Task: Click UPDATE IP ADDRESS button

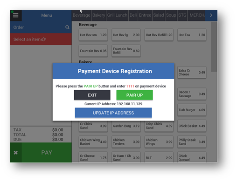Action: coord(113,113)
